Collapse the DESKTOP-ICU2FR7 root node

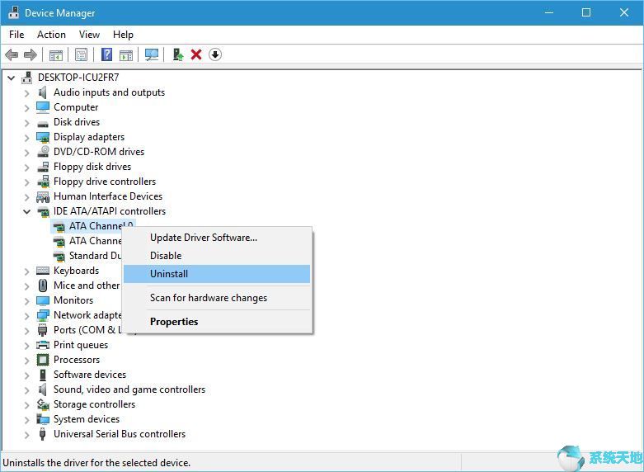coord(12,78)
